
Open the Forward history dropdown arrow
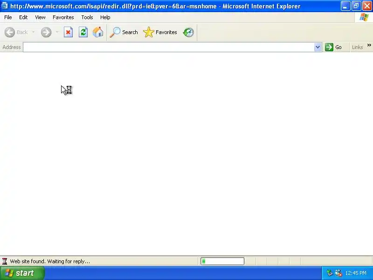pos(57,32)
